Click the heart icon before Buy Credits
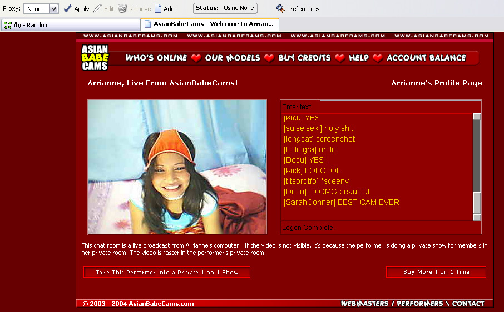504x312 pixels. coord(269,58)
